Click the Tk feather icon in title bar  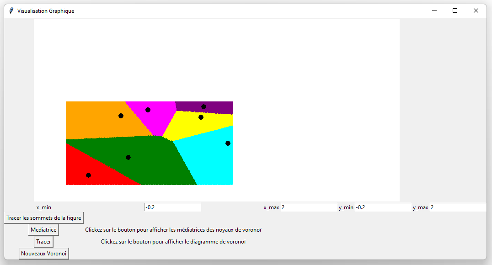point(11,11)
